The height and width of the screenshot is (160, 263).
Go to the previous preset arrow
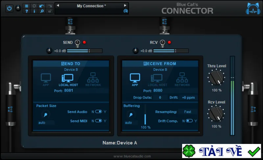58,5
